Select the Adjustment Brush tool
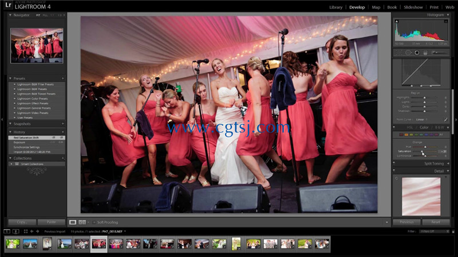The image size is (458, 257). click(440, 53)
